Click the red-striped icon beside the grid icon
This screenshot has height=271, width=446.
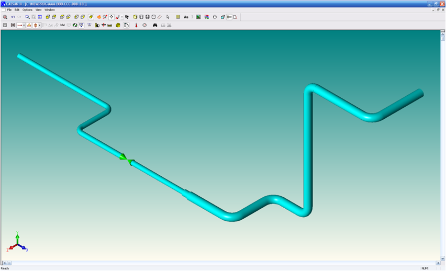point(13,25)
